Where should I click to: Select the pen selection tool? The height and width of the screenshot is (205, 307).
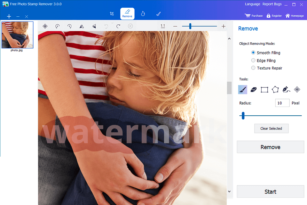[286, 90]
